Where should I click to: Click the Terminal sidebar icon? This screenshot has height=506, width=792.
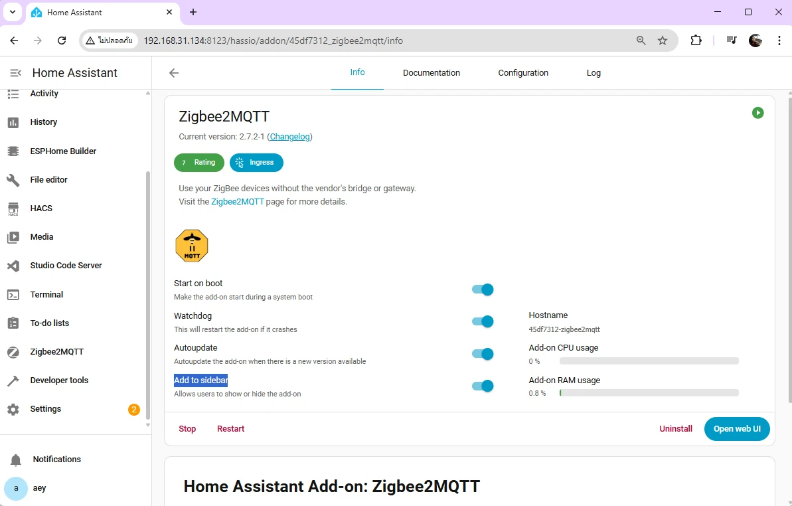click(x=13, y=295)
